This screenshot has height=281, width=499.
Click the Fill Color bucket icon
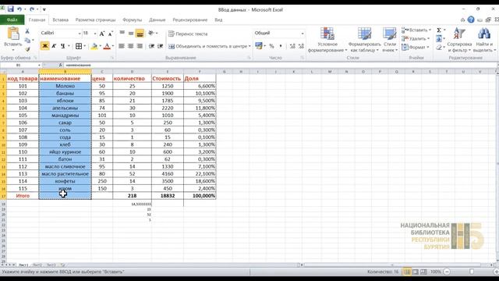pos(94,46)
